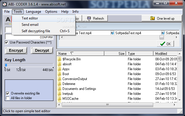Minimize the ABI-CODER window

158,3
